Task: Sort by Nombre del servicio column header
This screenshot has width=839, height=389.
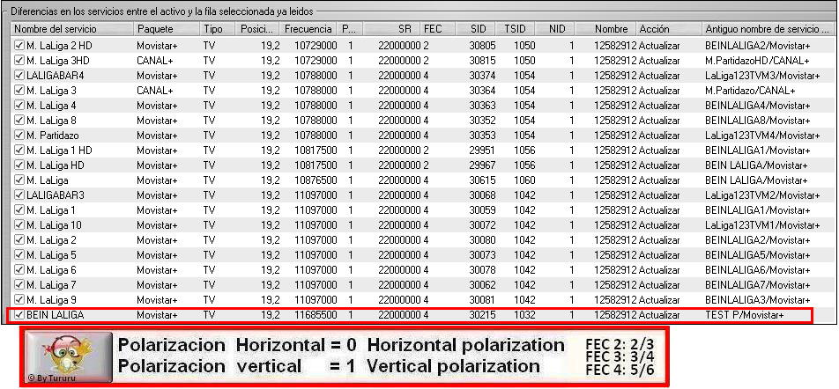Action: click(71, 29)
